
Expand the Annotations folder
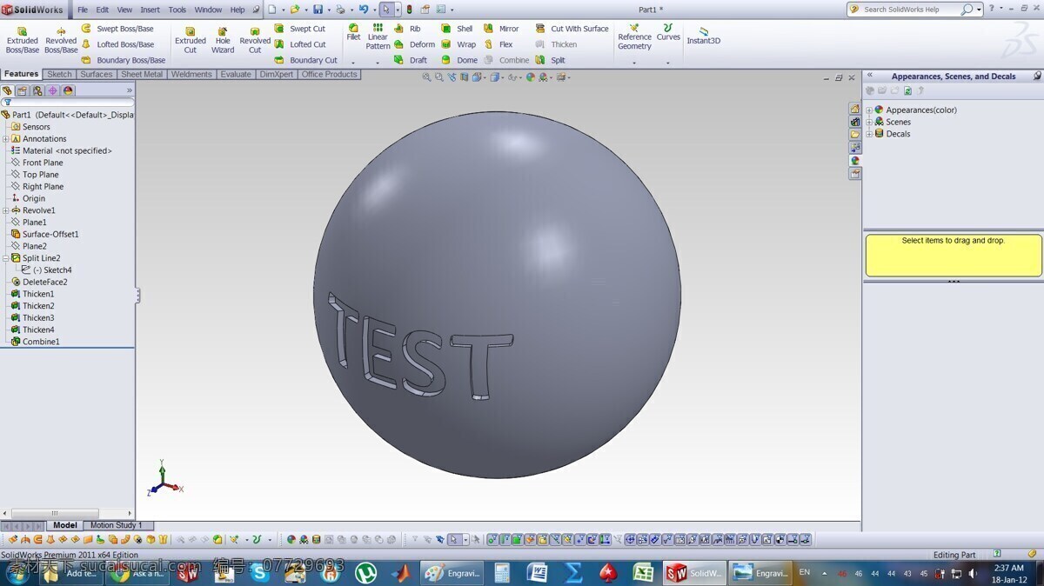tap(6, 139)
